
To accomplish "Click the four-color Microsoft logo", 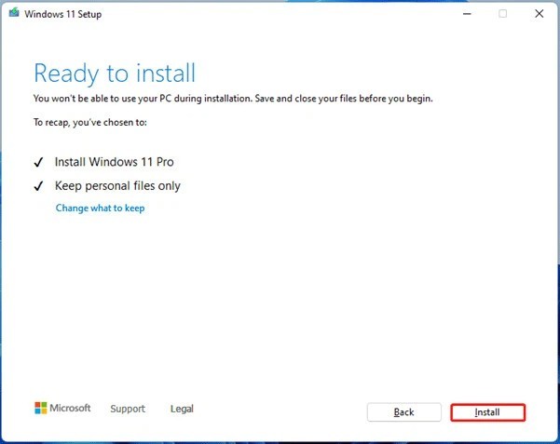I will pos(40,409).
